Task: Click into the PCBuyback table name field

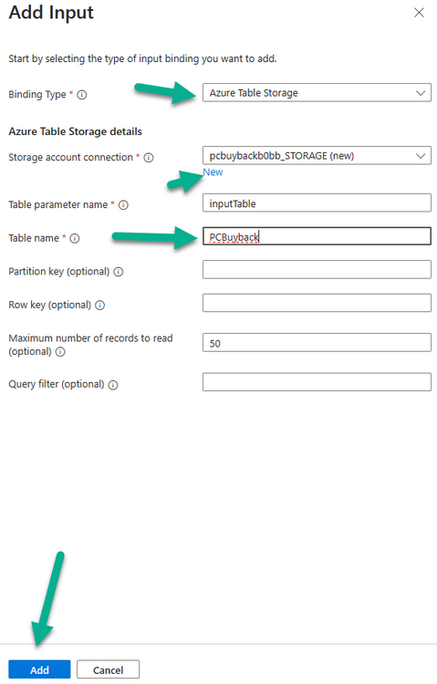Action: click(x=317, y=236)
